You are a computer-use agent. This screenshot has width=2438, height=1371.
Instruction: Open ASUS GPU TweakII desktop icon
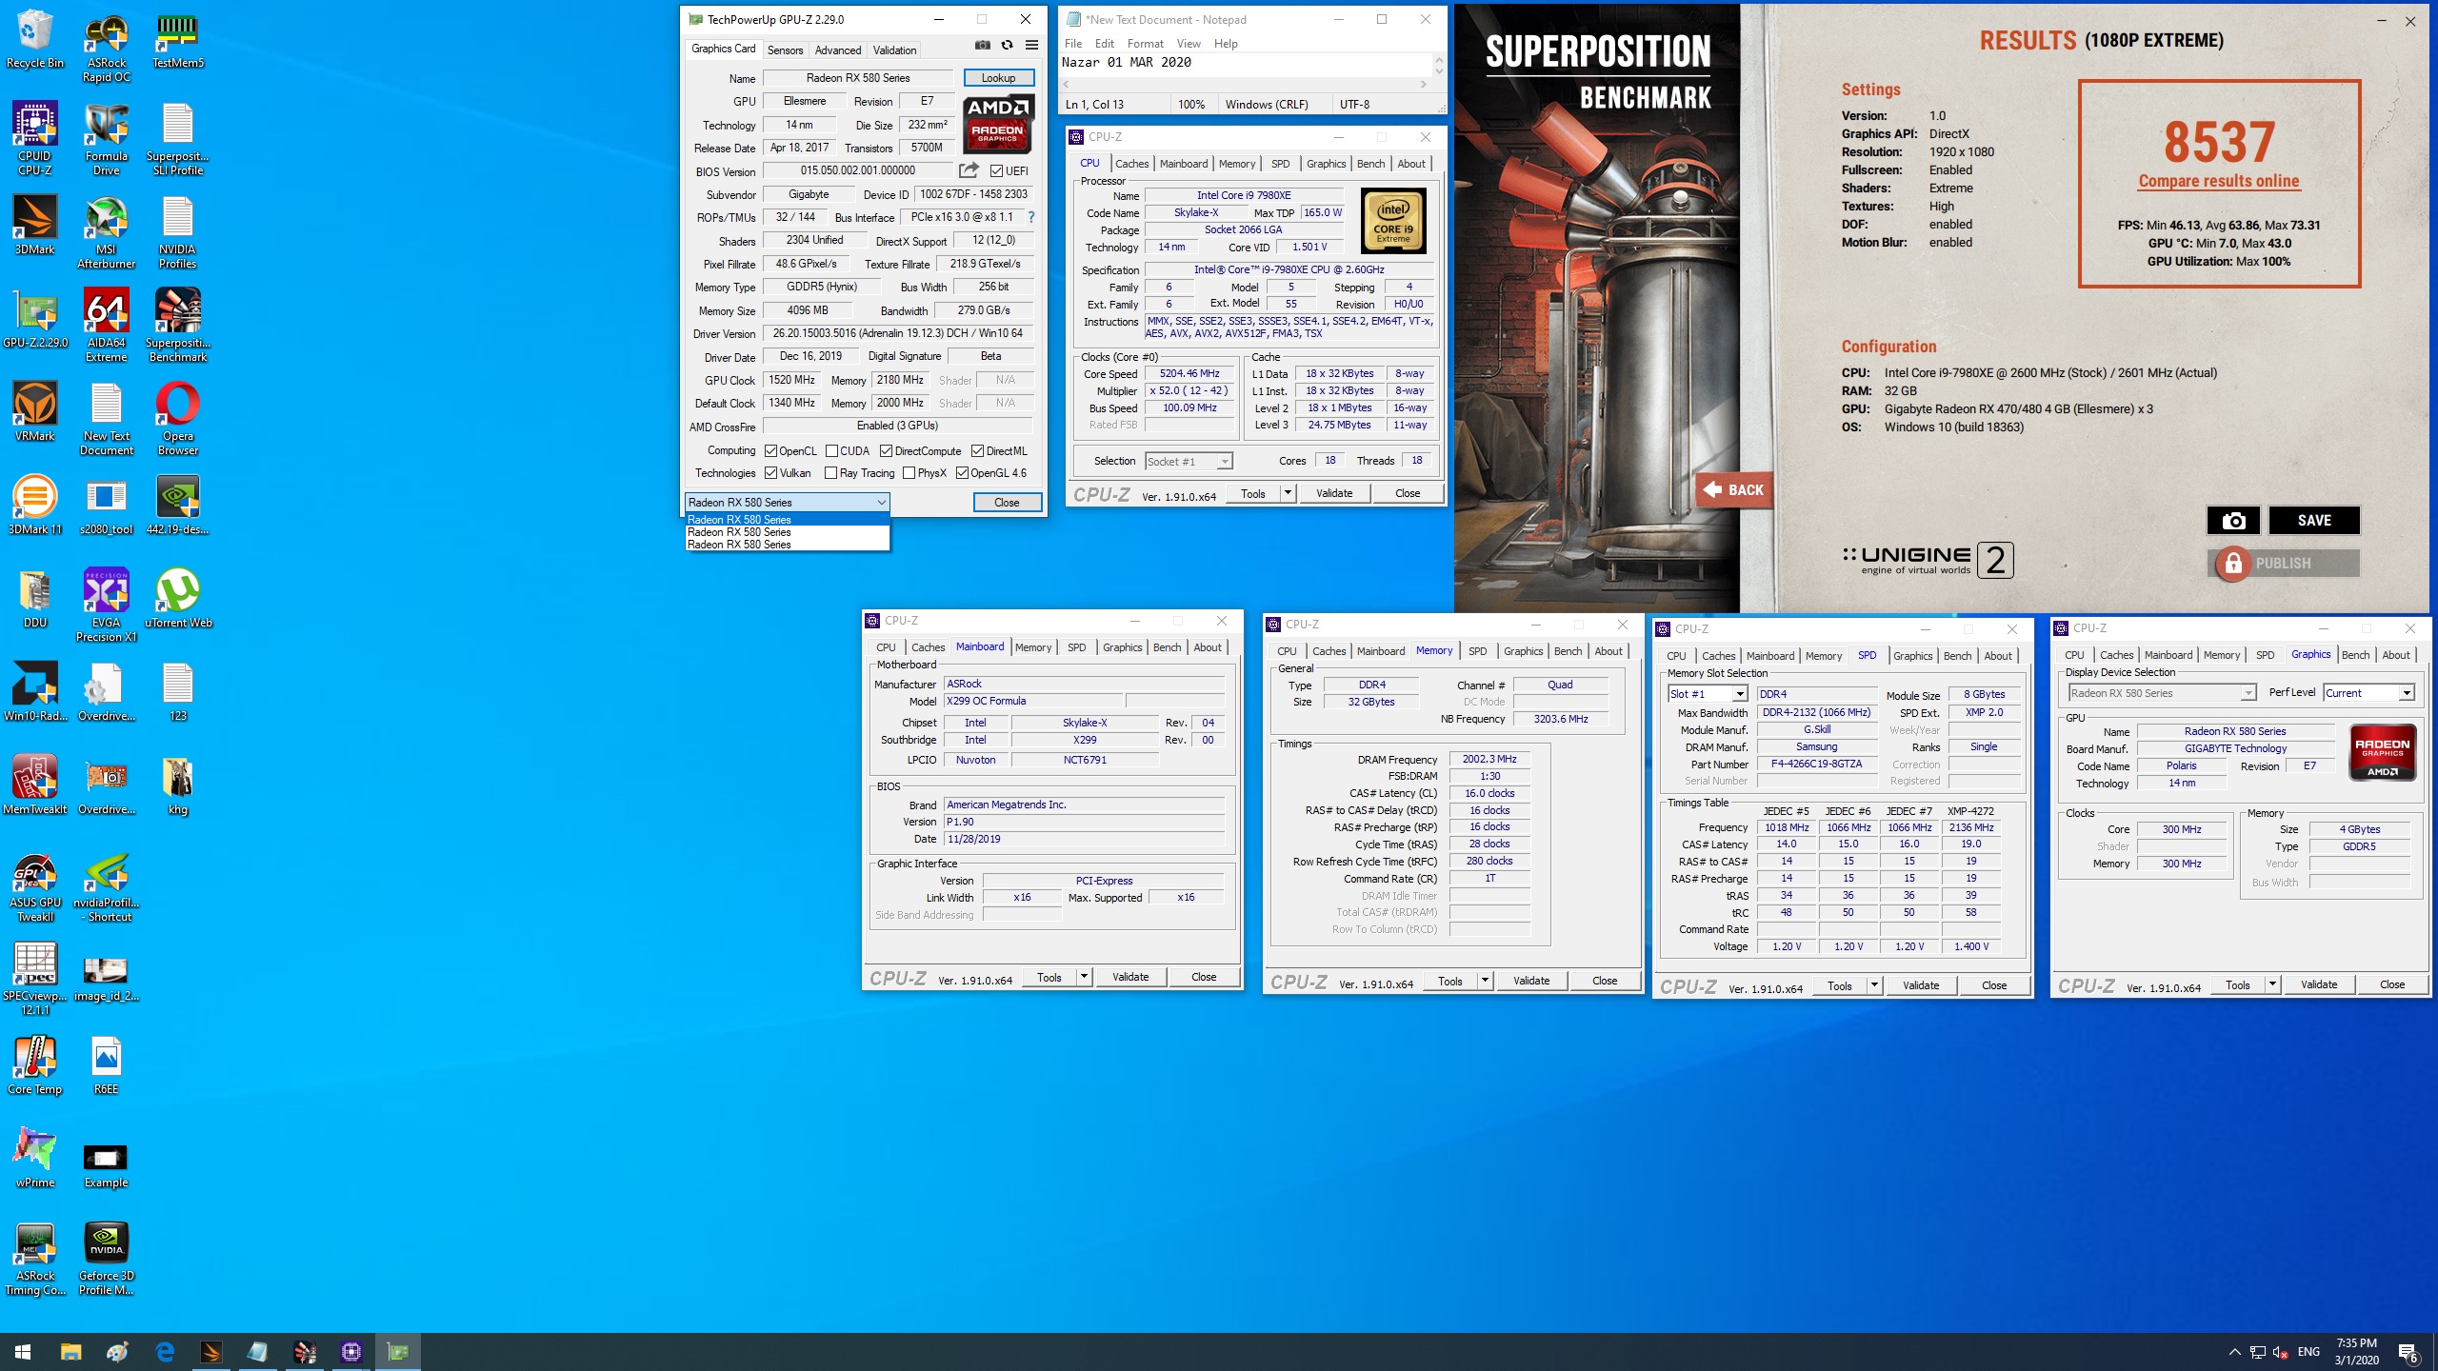point(35,887)
